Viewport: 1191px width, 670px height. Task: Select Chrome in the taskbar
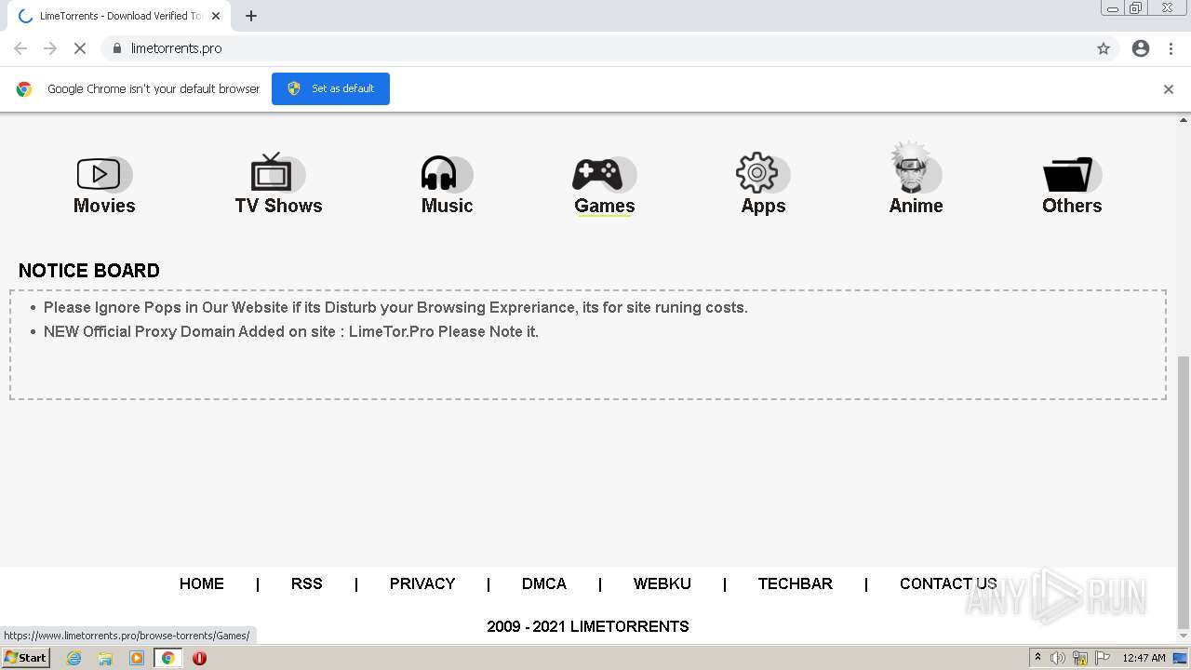[168, 658]
